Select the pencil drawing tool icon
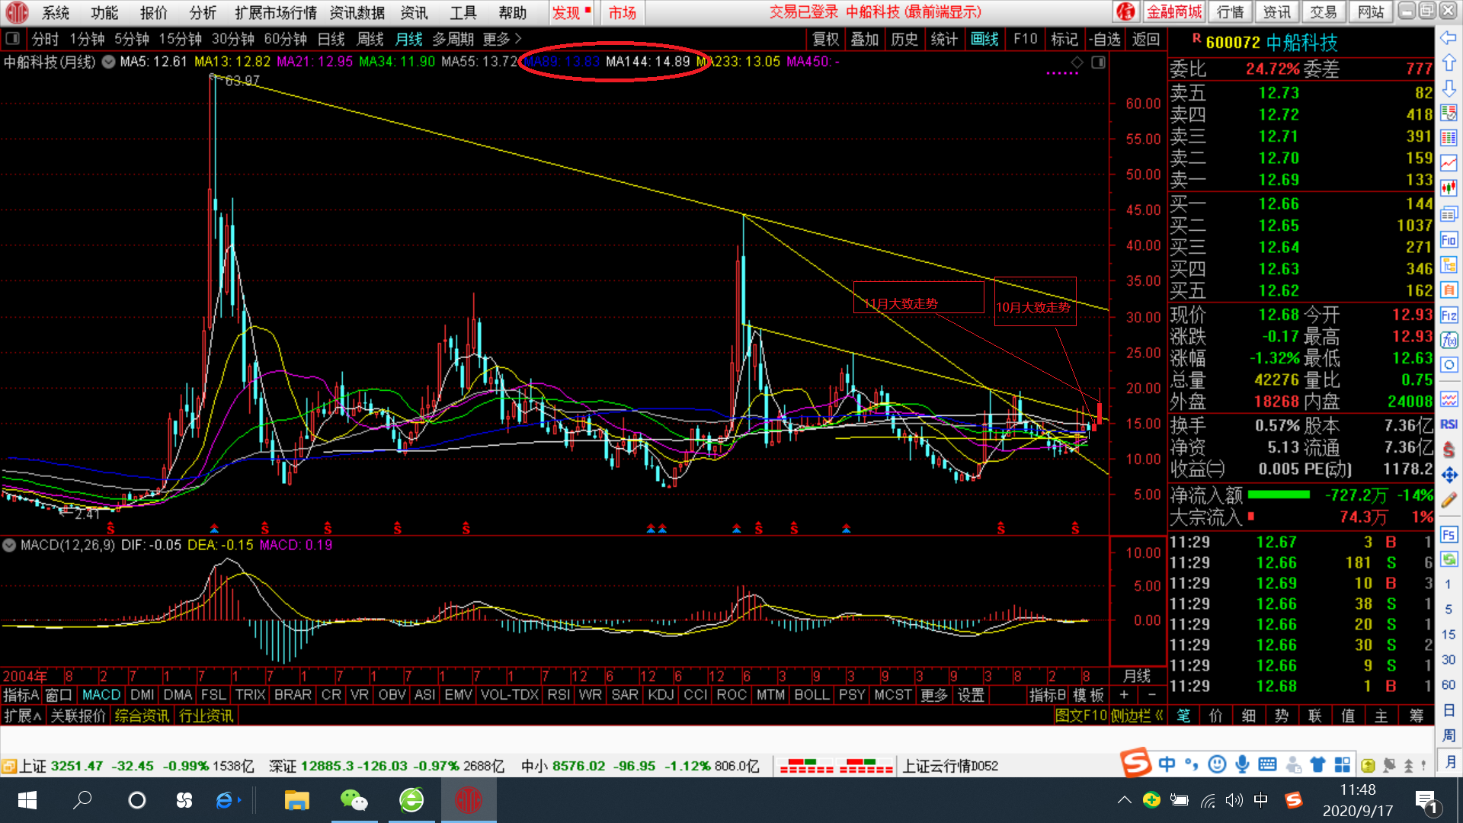 coord(1449,500)
